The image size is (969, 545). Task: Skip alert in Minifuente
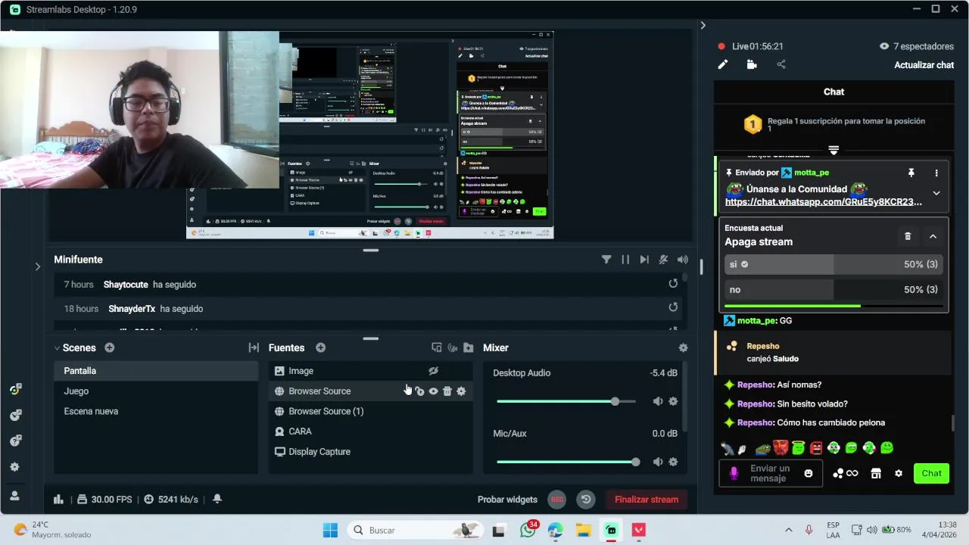pyautogui.click(x=644, y=260)
